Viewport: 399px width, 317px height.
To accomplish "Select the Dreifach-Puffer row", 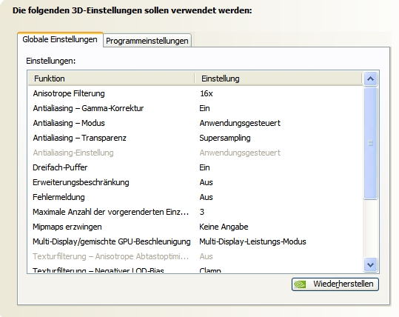I will [x=195, y=167].
